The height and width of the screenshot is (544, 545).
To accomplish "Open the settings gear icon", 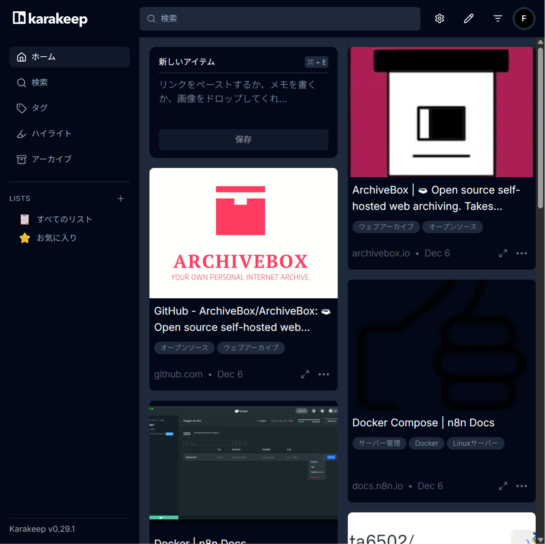I will click(x=439, y=19).
